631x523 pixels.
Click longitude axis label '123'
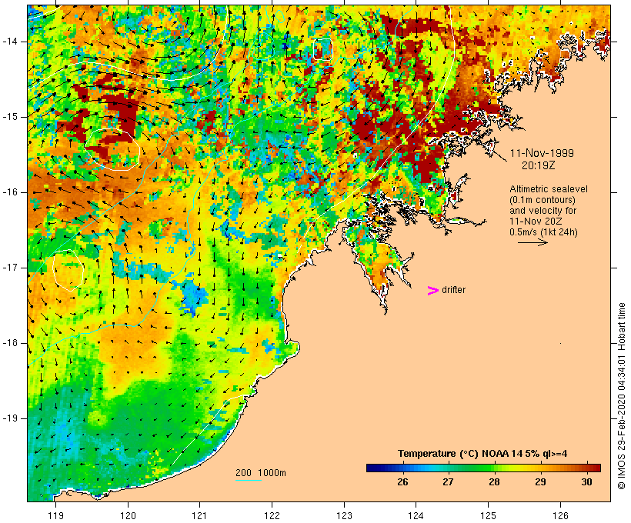pyautogui.click(x=344, y=515)
